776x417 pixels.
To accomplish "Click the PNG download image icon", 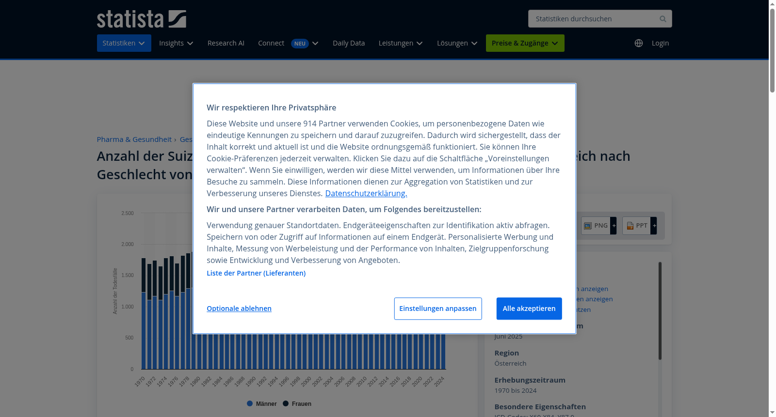I will pyautogui.click(x=588, y=226).
